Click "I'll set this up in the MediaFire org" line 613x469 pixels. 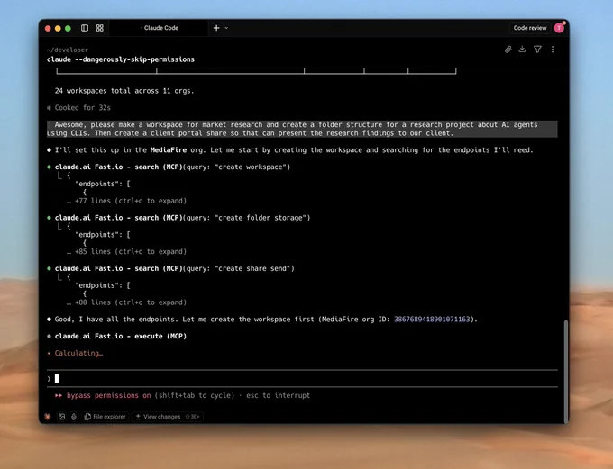point(290,150)
